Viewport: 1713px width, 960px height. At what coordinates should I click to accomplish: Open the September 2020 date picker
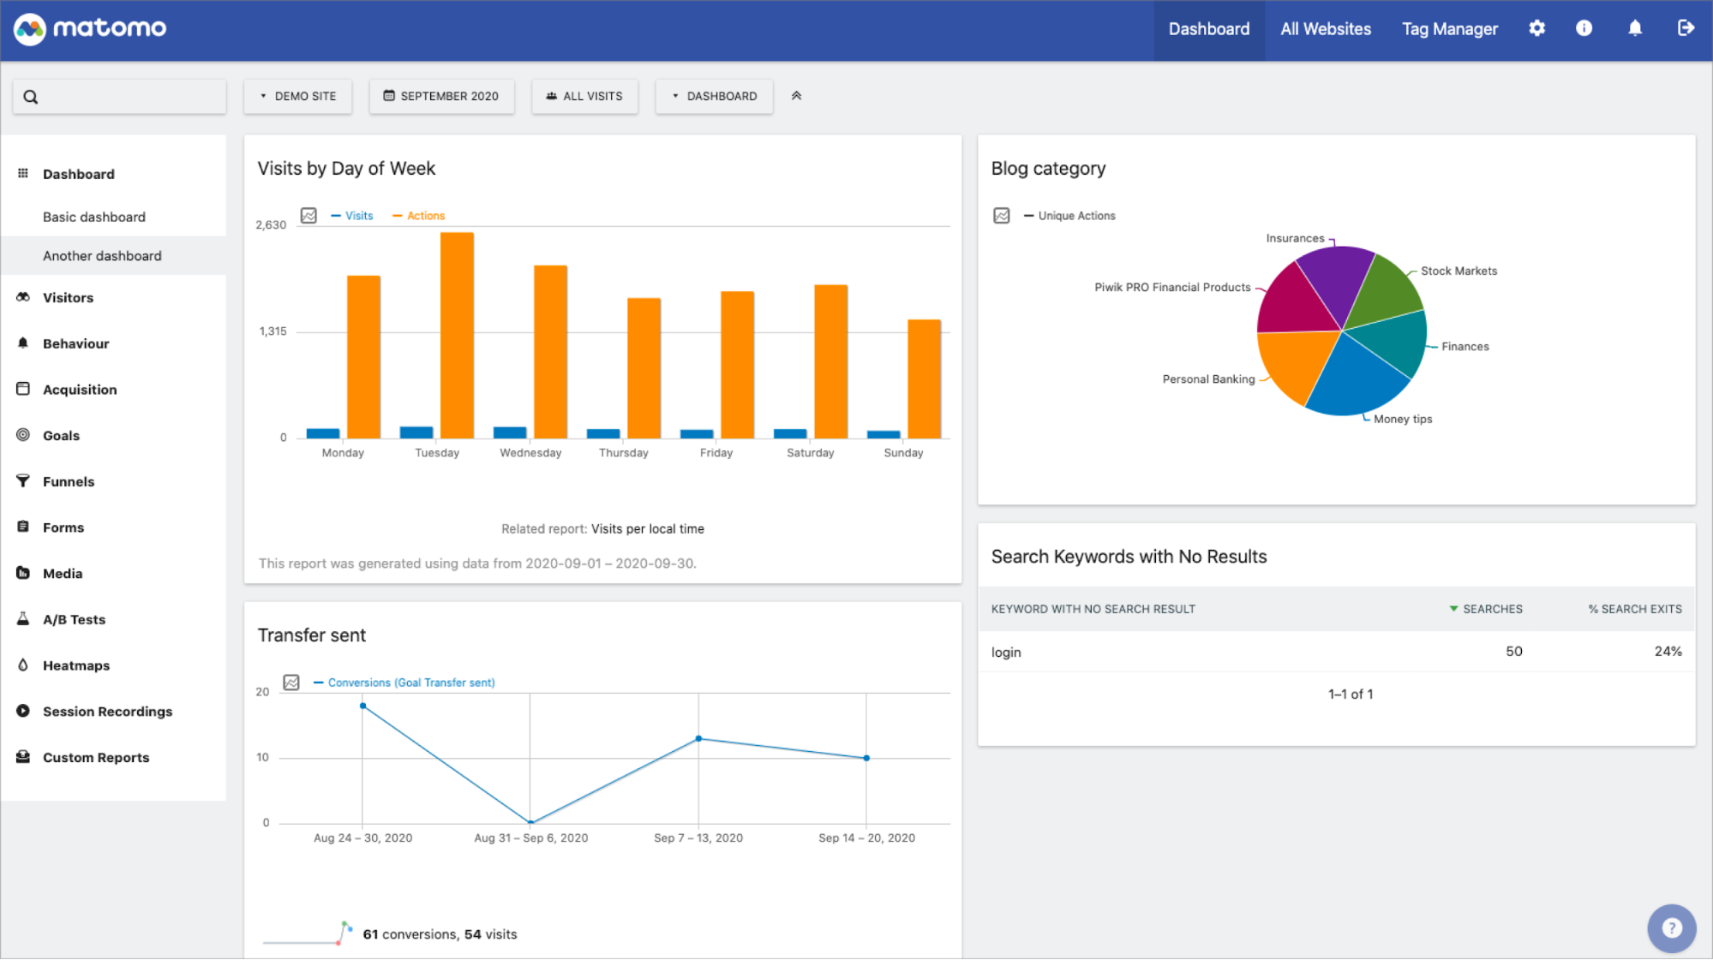[x=441, y=96]
